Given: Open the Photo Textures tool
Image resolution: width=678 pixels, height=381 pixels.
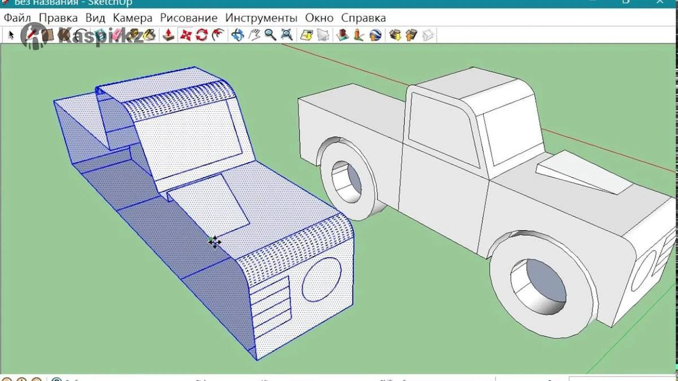Looking at the screenshot, I should click(359, 35).
